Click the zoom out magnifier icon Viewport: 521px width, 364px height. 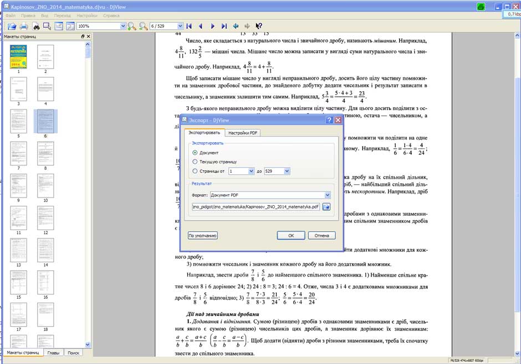(143, 26)
